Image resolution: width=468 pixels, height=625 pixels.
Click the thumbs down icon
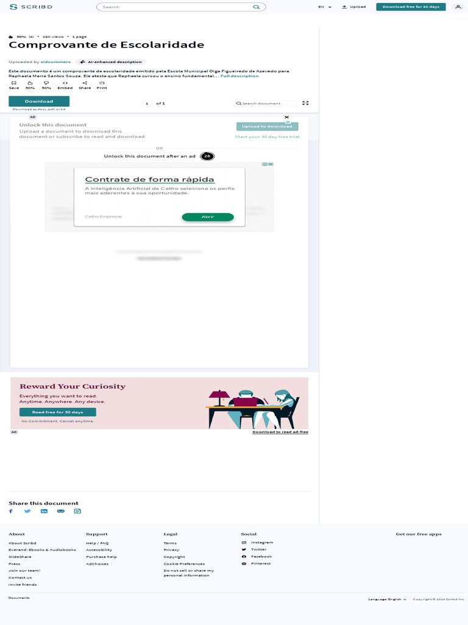click(46, 83)
